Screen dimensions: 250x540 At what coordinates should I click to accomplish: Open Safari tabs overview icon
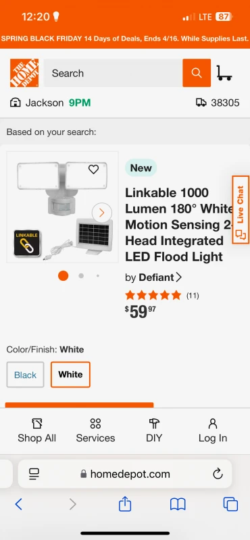[230, 504]
